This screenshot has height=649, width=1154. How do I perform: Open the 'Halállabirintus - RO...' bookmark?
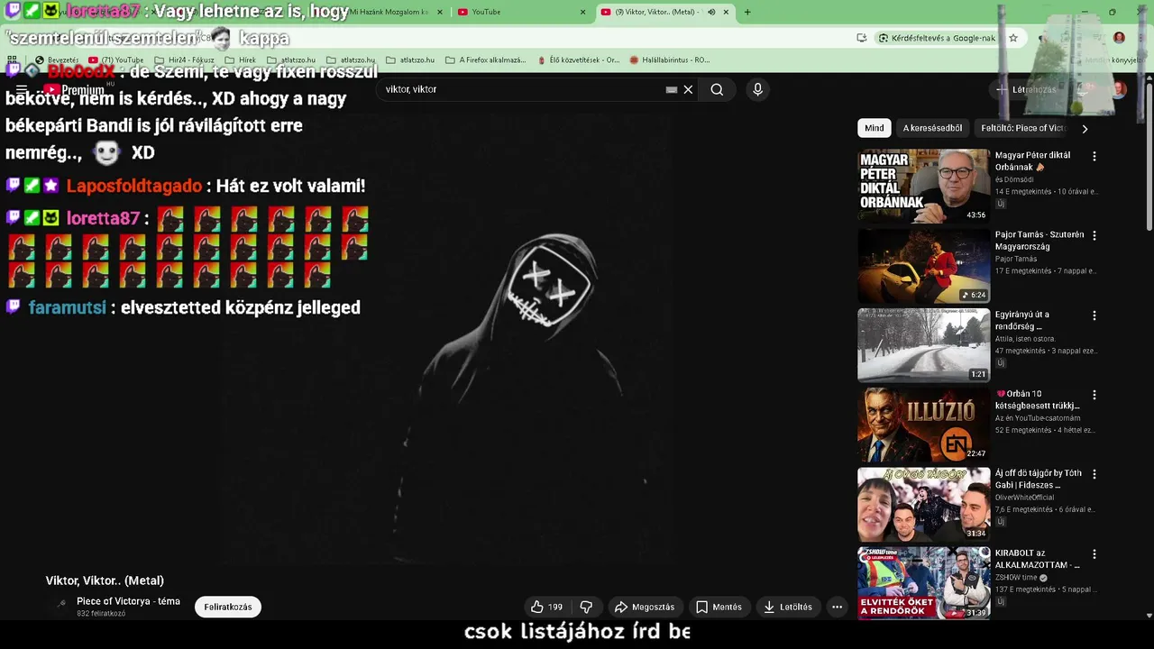[670, 59]
